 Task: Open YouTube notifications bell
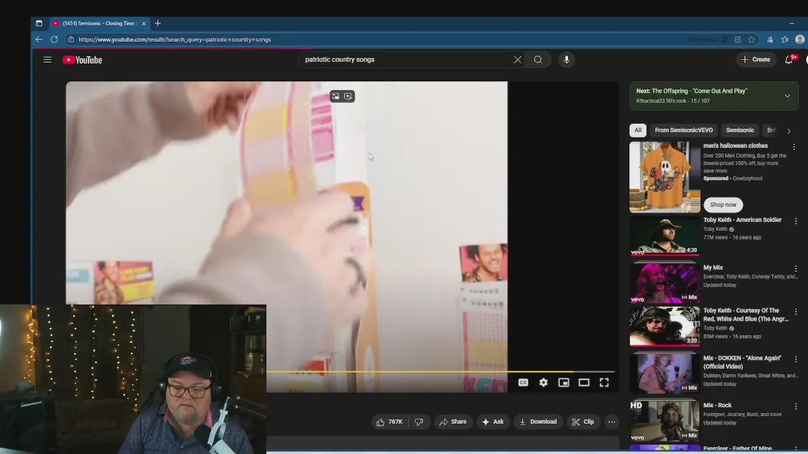pyautogui.click(x=790, y=59)
